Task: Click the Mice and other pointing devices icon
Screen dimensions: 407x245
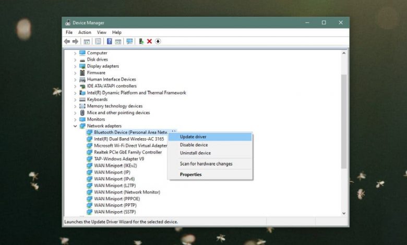Action: point(82,113)
